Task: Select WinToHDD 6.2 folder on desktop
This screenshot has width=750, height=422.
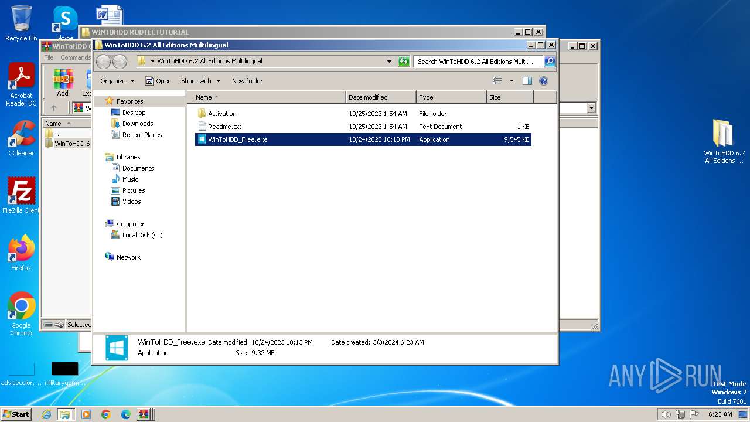Action: (724, 141)
